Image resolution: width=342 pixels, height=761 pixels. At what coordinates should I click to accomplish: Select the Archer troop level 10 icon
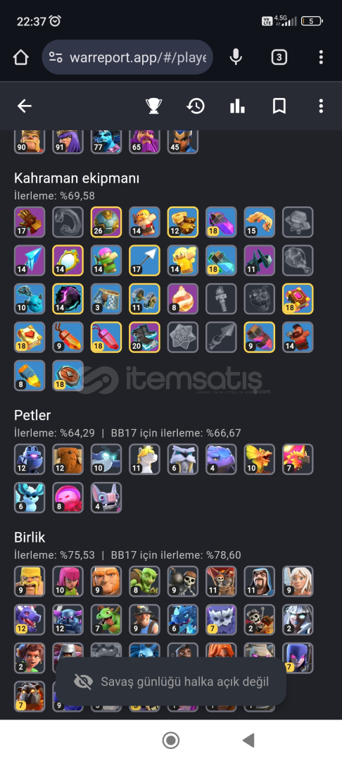click(x=68, y=581)
